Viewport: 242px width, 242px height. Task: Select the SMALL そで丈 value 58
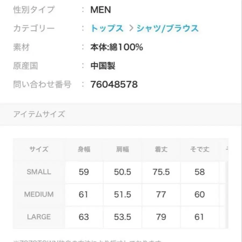coord(200,172)
